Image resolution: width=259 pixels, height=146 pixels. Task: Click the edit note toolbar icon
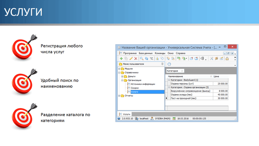click(221, 58)
